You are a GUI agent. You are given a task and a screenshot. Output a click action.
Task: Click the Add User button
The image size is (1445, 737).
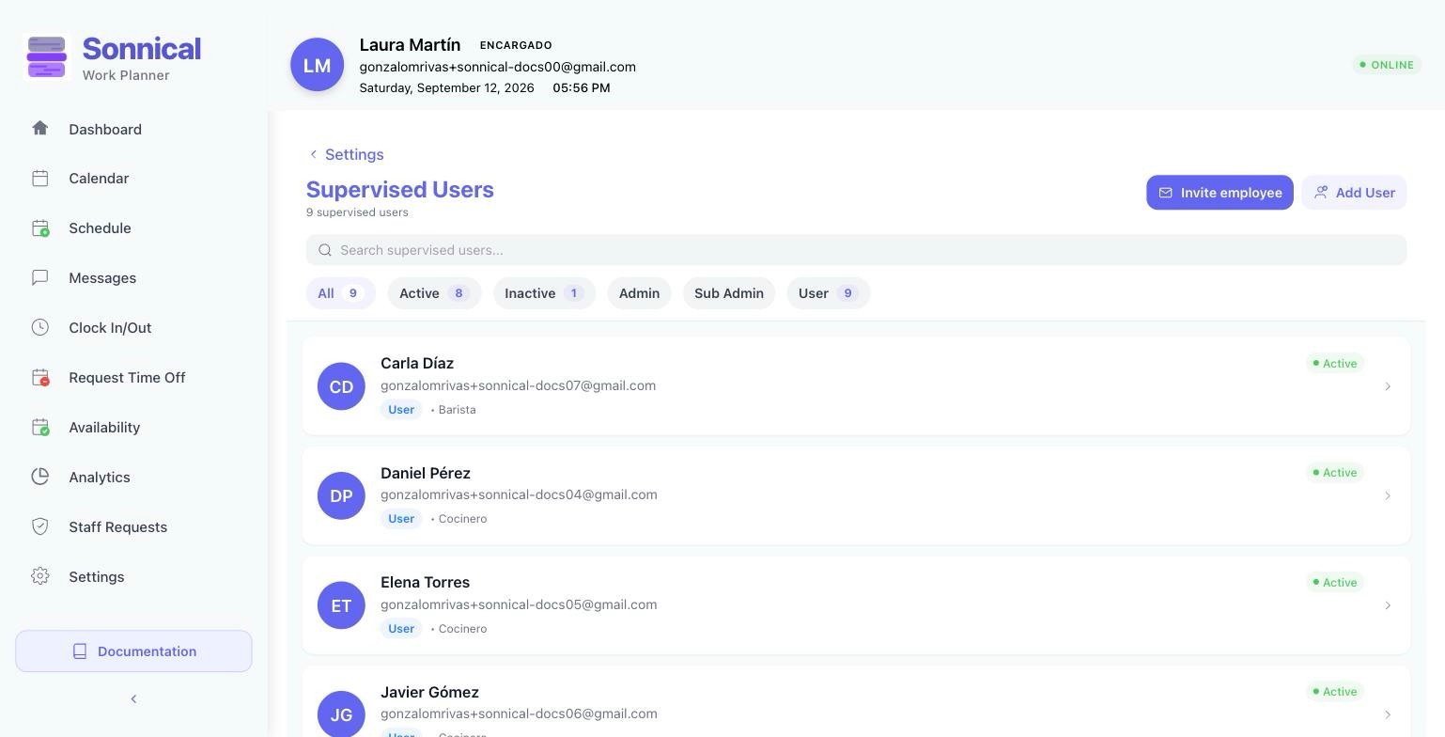(x=1354, y=193)
